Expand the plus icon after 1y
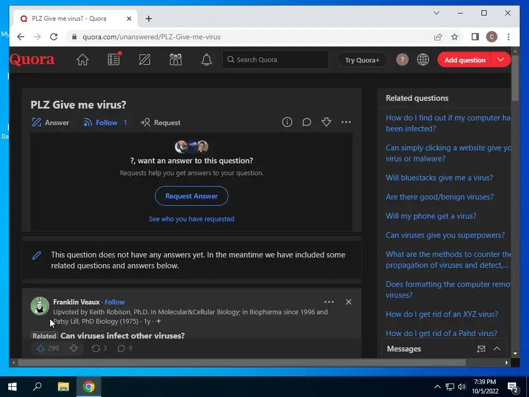Viewport: 529px width, 397px height. click(x=159, y=322)
